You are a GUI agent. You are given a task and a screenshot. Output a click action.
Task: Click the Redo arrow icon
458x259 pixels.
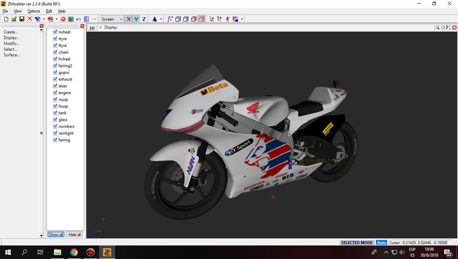click(94, 19)
